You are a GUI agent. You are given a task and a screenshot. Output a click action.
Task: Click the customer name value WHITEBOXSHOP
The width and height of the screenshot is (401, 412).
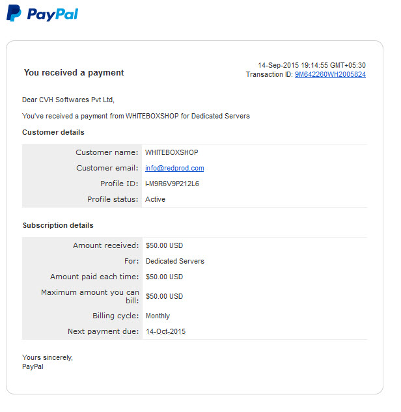(x=172, y=152)
